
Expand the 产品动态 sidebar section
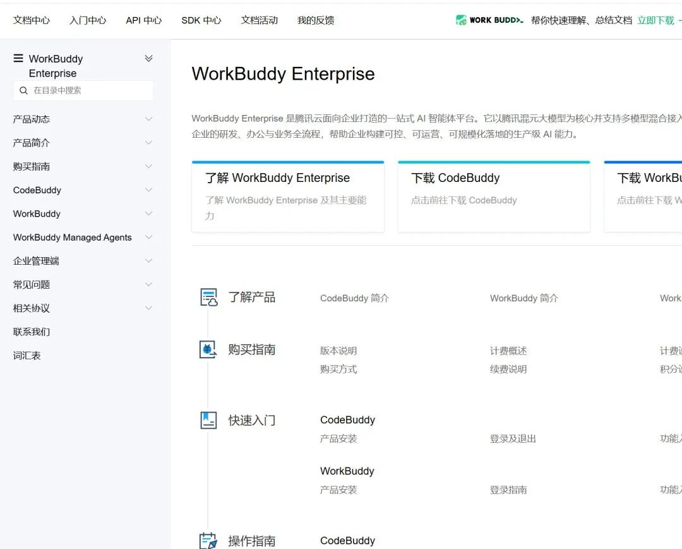[x=149, y=119]
